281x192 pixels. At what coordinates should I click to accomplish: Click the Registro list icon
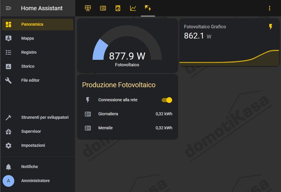[x=8, y=52]
